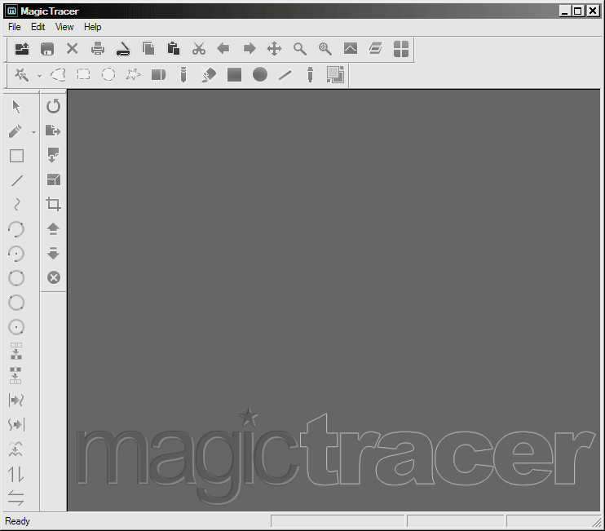Select the Line tool in left sidebar
This screenshot has height=531, width=605.
coord(16,180)
